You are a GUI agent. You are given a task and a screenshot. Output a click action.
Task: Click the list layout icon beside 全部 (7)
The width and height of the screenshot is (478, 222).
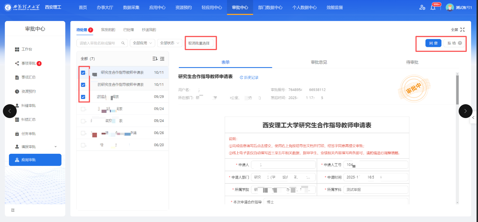point(162,59)
